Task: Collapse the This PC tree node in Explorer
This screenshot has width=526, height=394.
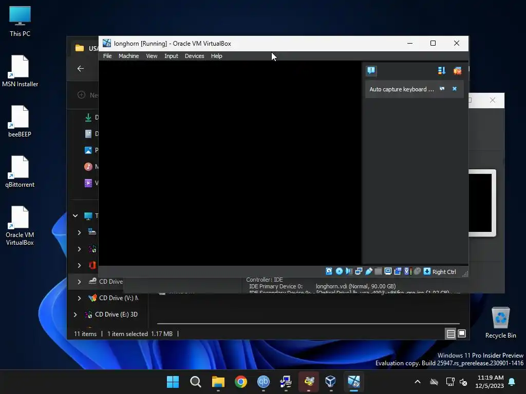Action: (x=76, y=216)
